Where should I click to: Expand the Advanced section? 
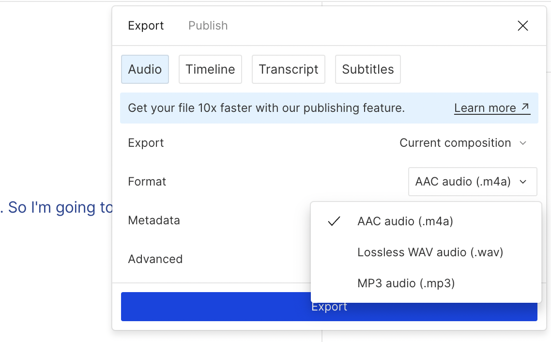tap(155, 259)
